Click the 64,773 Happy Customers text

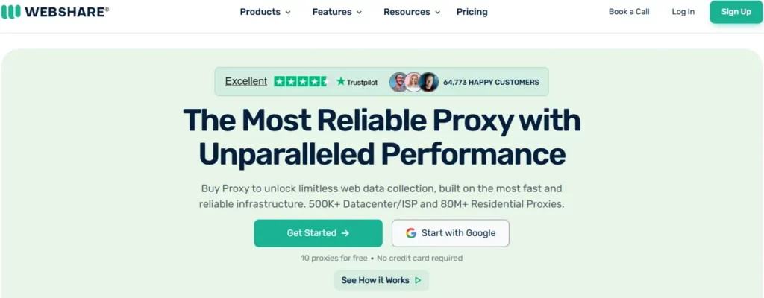coord(491,82)
